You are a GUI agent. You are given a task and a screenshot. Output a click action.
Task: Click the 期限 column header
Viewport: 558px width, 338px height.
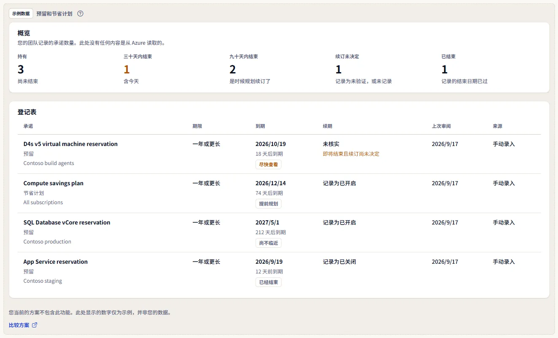click(197, 126)
